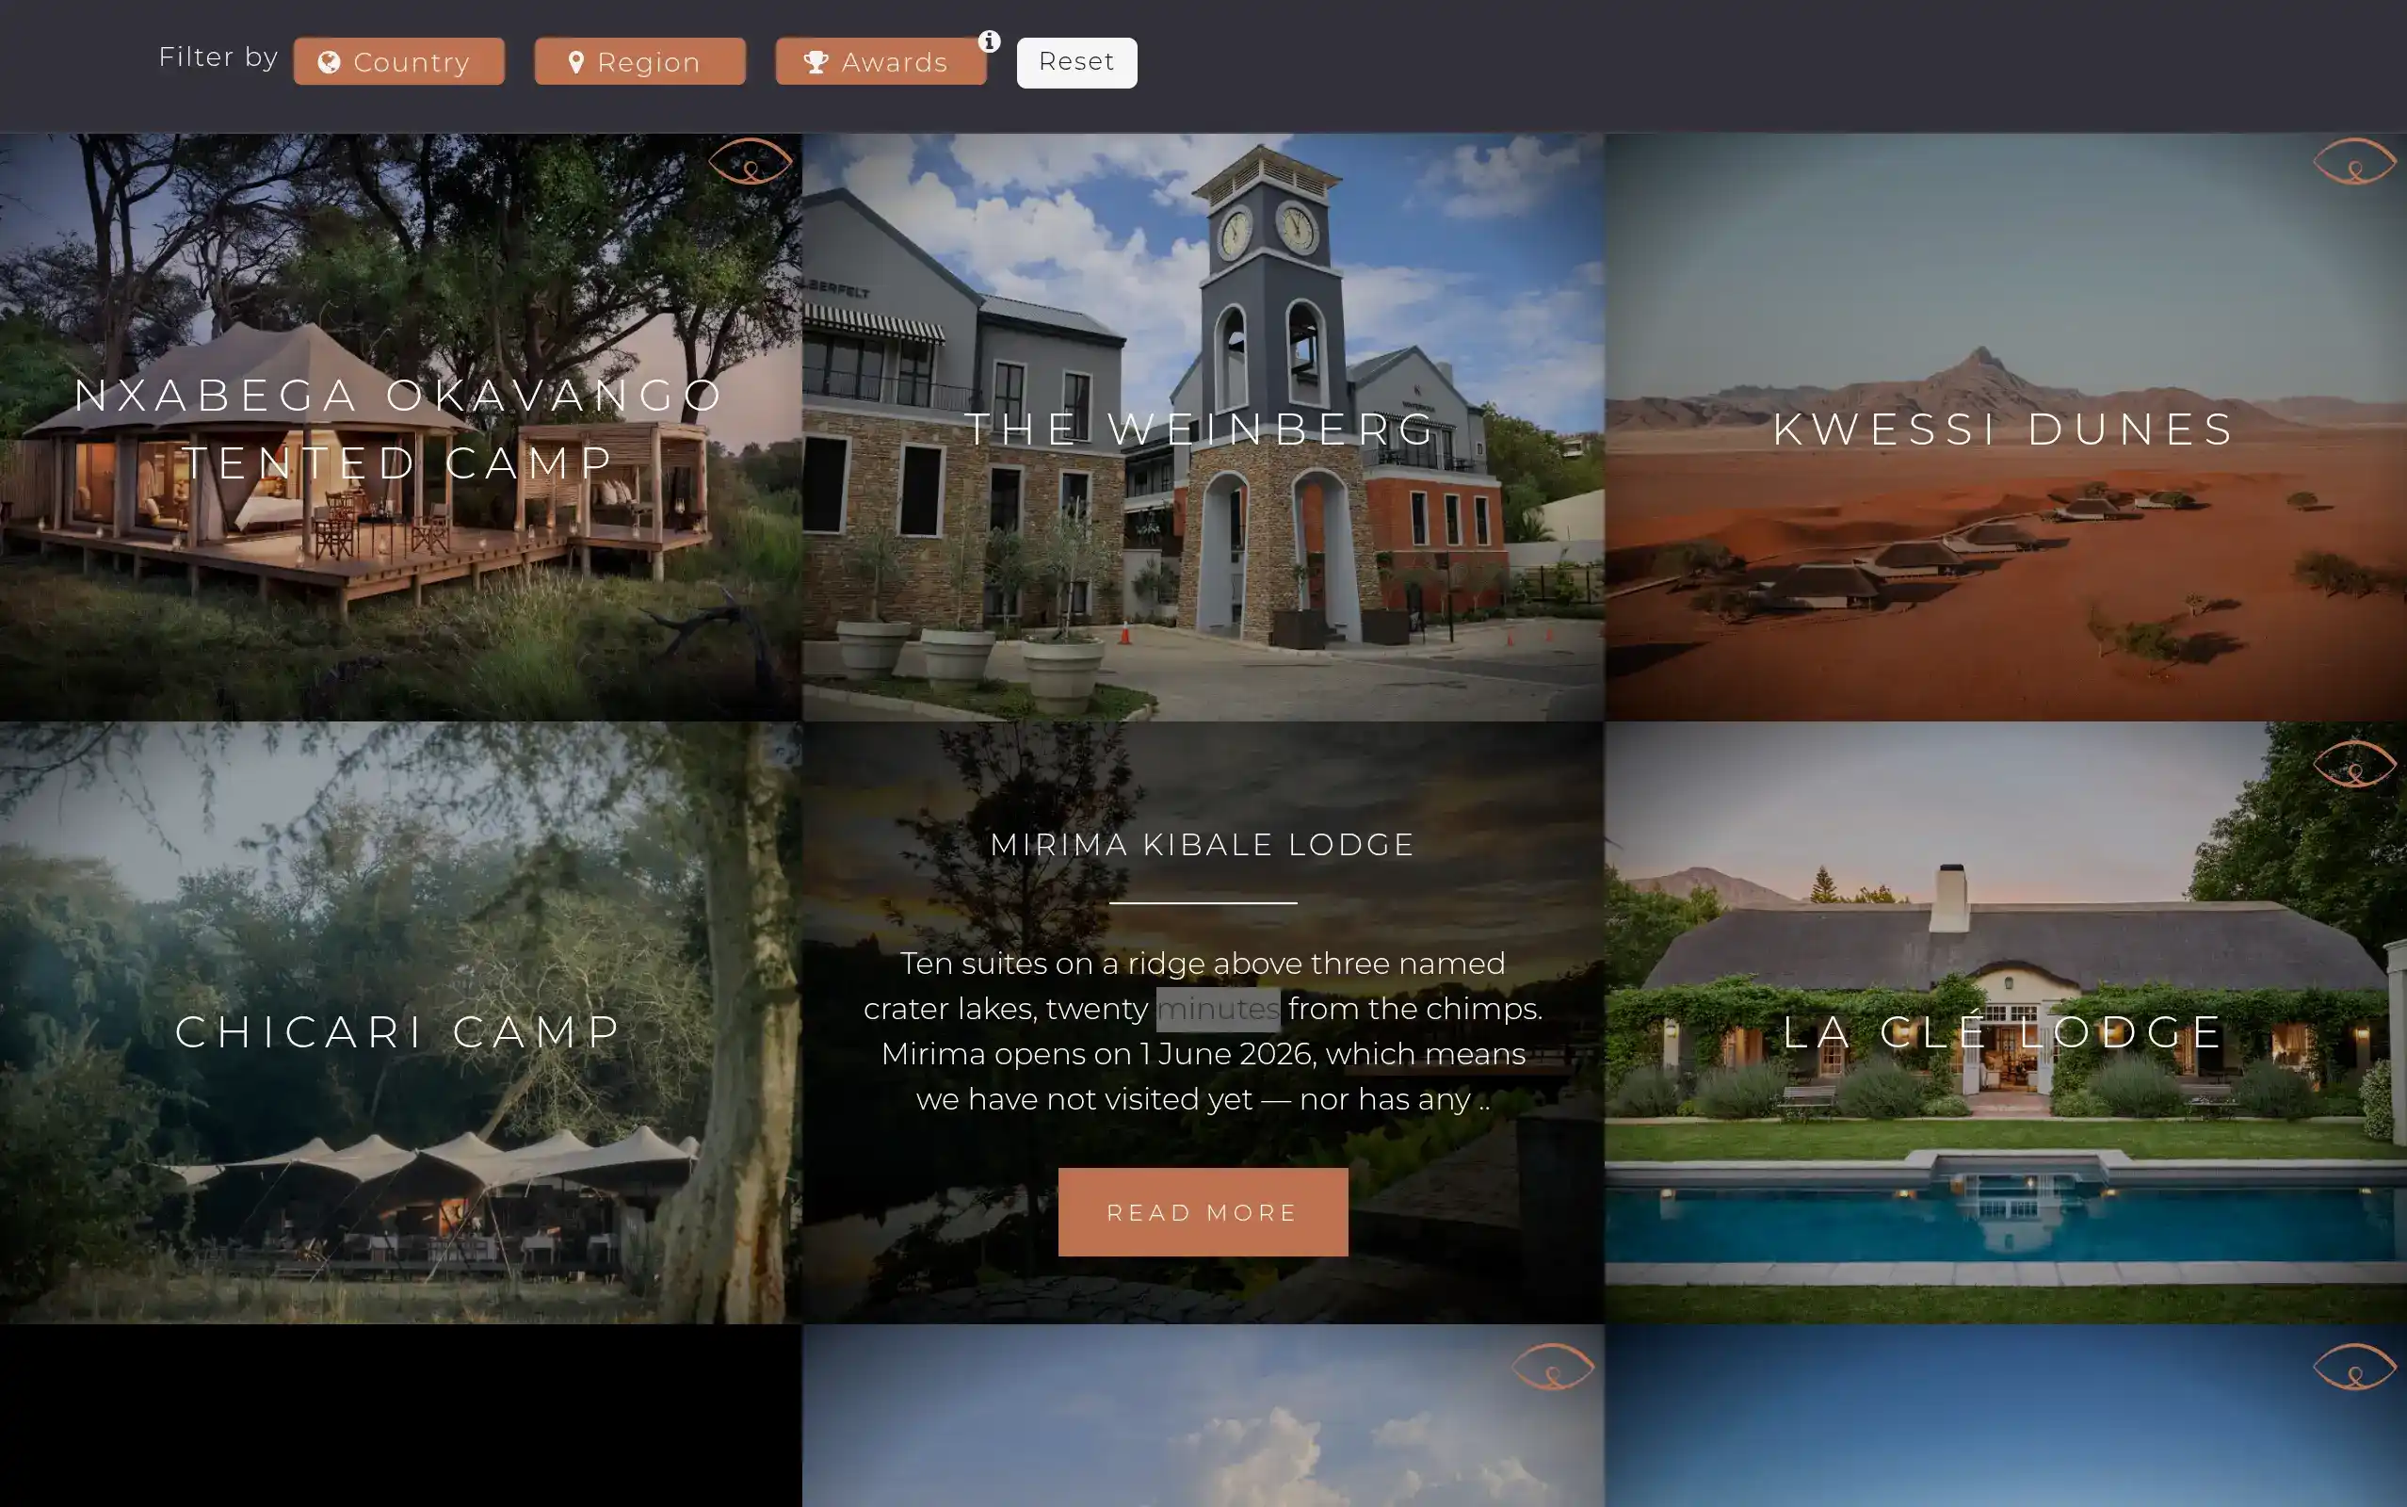The image size is (2407, 1507).
Task: Open the Kwessi Dunes property card
Action: click(2006, 427)
